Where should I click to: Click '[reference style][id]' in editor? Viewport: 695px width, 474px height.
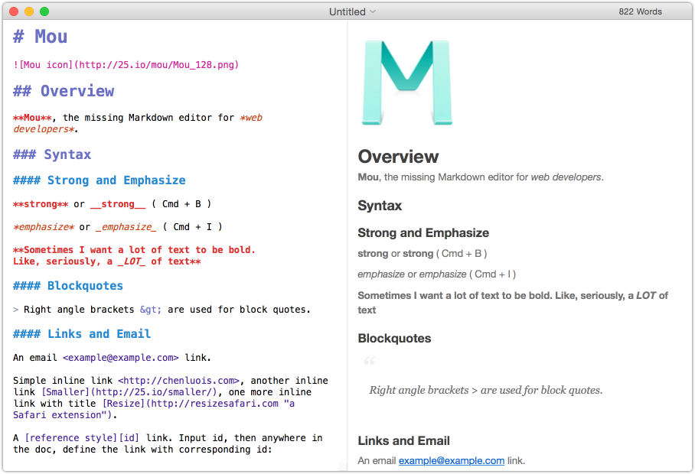click(82, 438)
